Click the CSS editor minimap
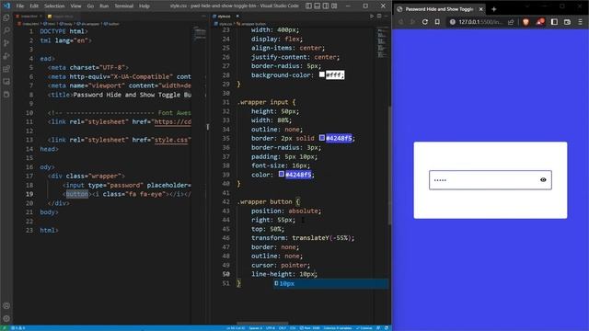This screenshot has height=331, width=589. [x=382, y=42]
